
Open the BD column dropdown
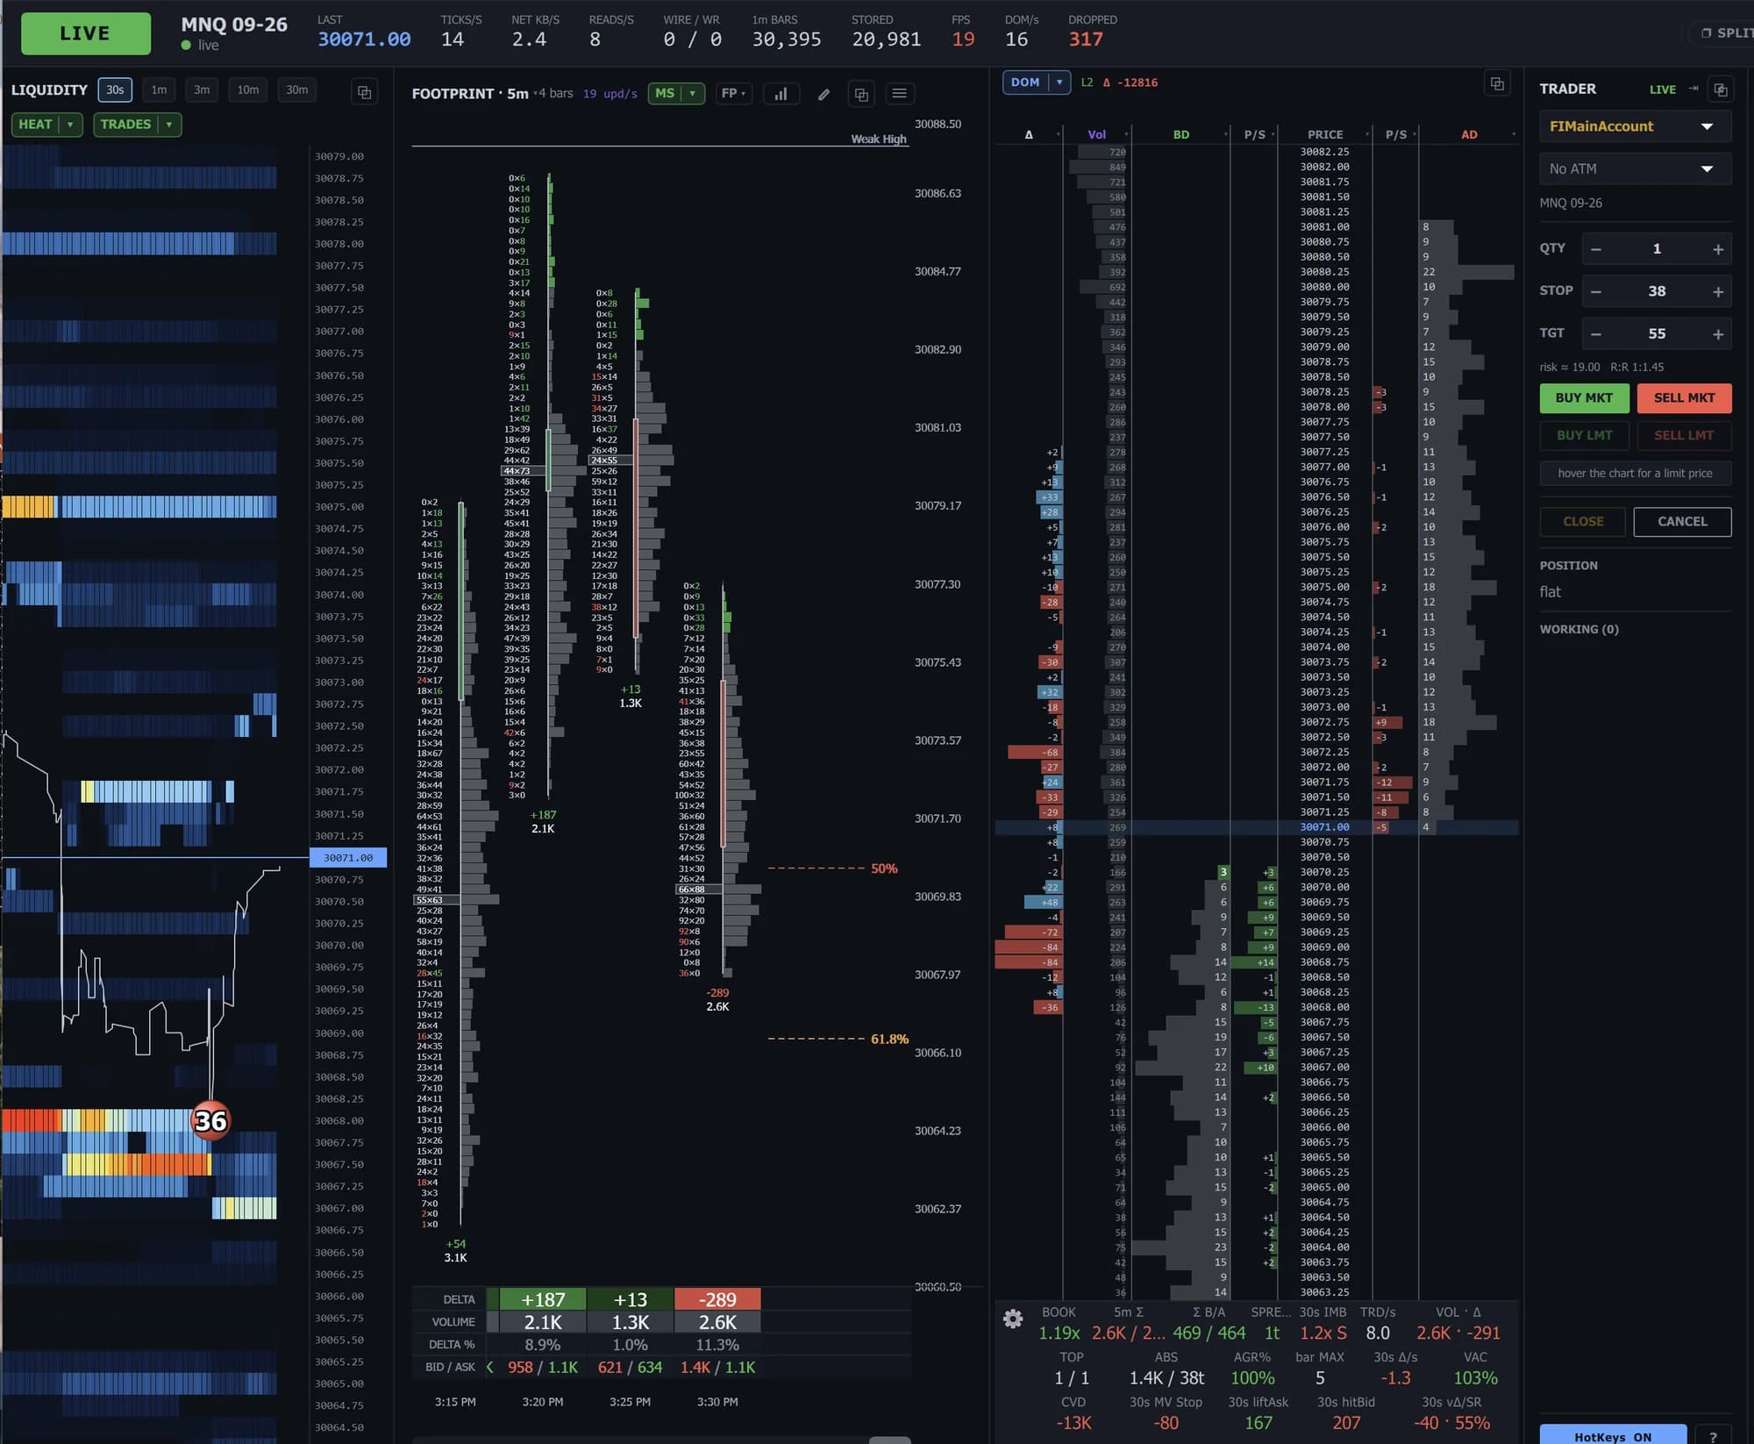tap(1225, 134)
